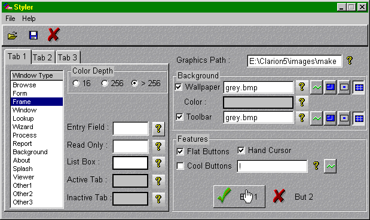Image resolution: width=370 pixels, height=220 pixels.
Task: Click the blue corner-image icon in Toolbar row
Action: click(330, 118)
